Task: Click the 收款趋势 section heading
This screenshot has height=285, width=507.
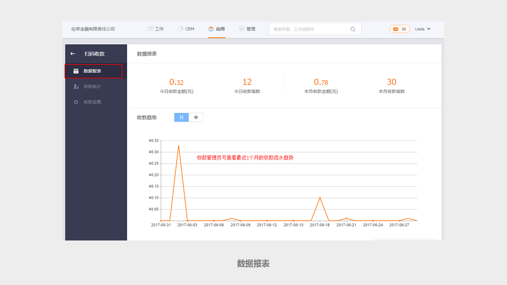Action: (x=147, y=118)
